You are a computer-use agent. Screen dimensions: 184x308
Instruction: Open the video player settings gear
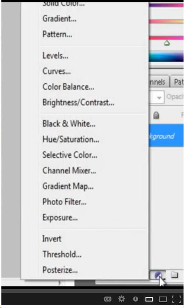point(121,299)
